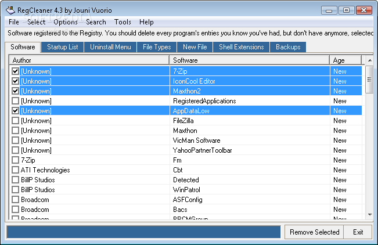The height and width of the screenshot is (245, 378).
Task: Switch to the Shell Extensions tab
Action: pyautogui.click(x=242, y=47)
